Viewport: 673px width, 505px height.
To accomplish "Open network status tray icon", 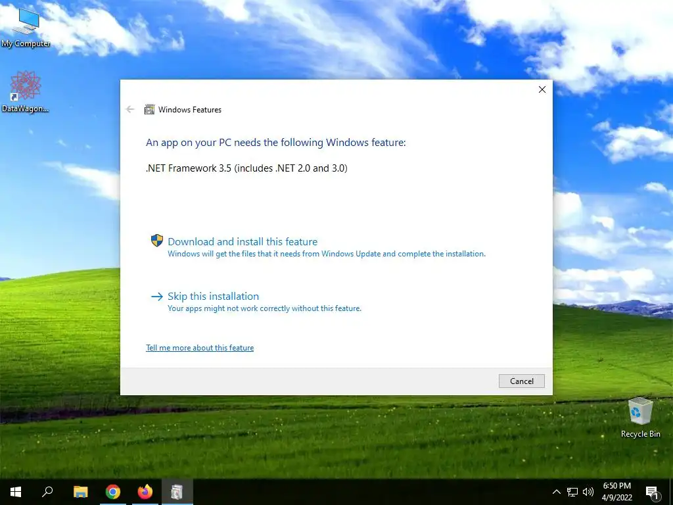I will pos(572,492).
